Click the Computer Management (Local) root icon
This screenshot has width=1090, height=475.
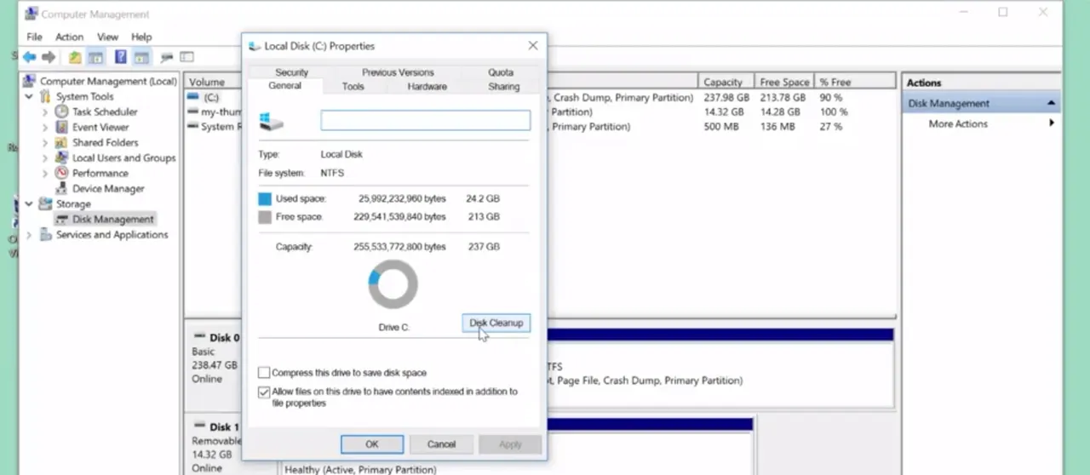tap(29, 81)
